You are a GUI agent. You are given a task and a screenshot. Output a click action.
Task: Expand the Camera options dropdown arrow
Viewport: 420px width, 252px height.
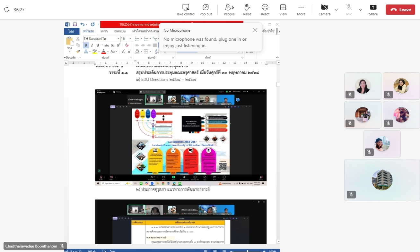(x=336, y=10)
